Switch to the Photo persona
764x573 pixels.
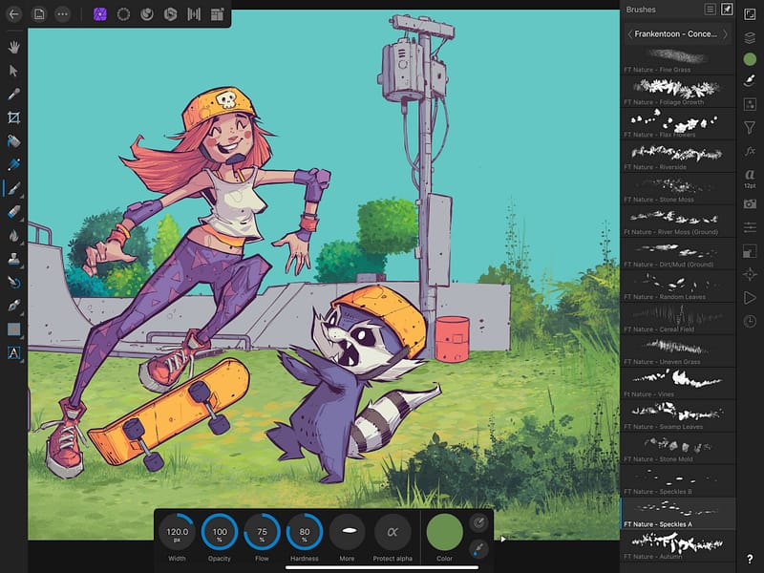pyautogui.click(x=100, y=14)
